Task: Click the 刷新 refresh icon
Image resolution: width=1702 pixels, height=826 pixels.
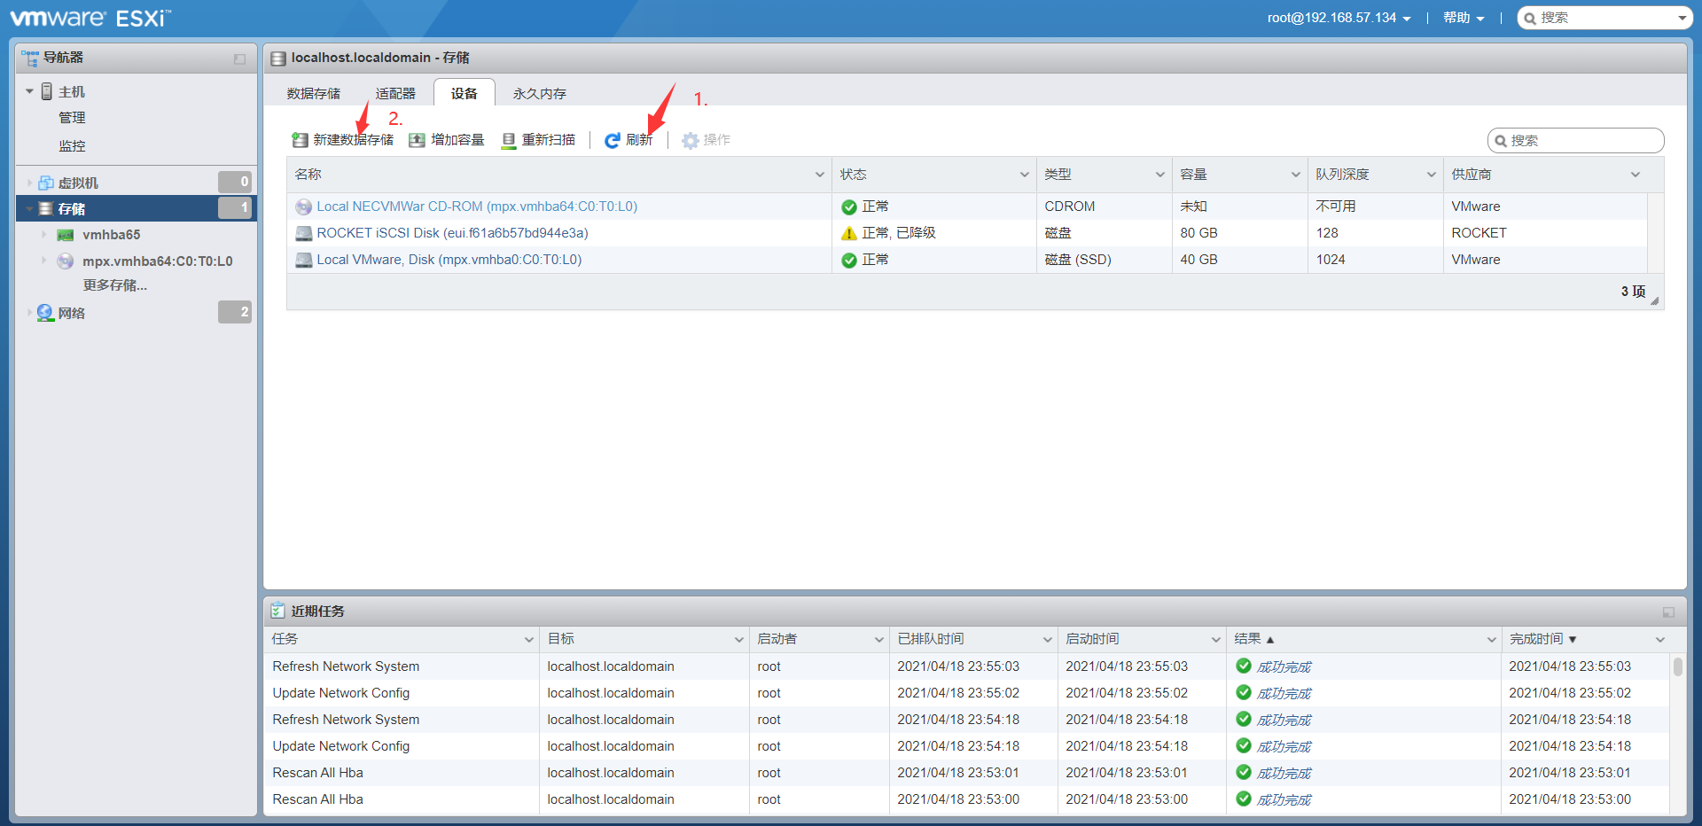Action: click(611, 139)
